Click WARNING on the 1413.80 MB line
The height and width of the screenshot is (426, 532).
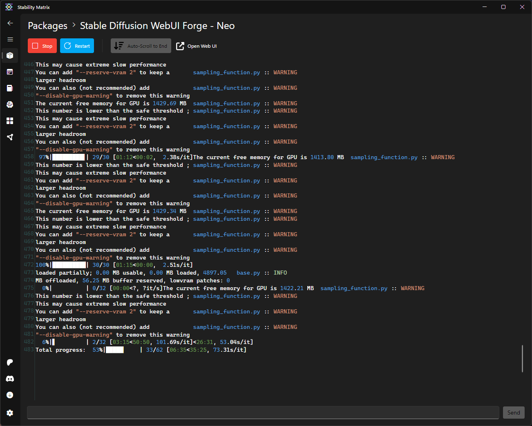pyautogui.click(x=443, y=157)
